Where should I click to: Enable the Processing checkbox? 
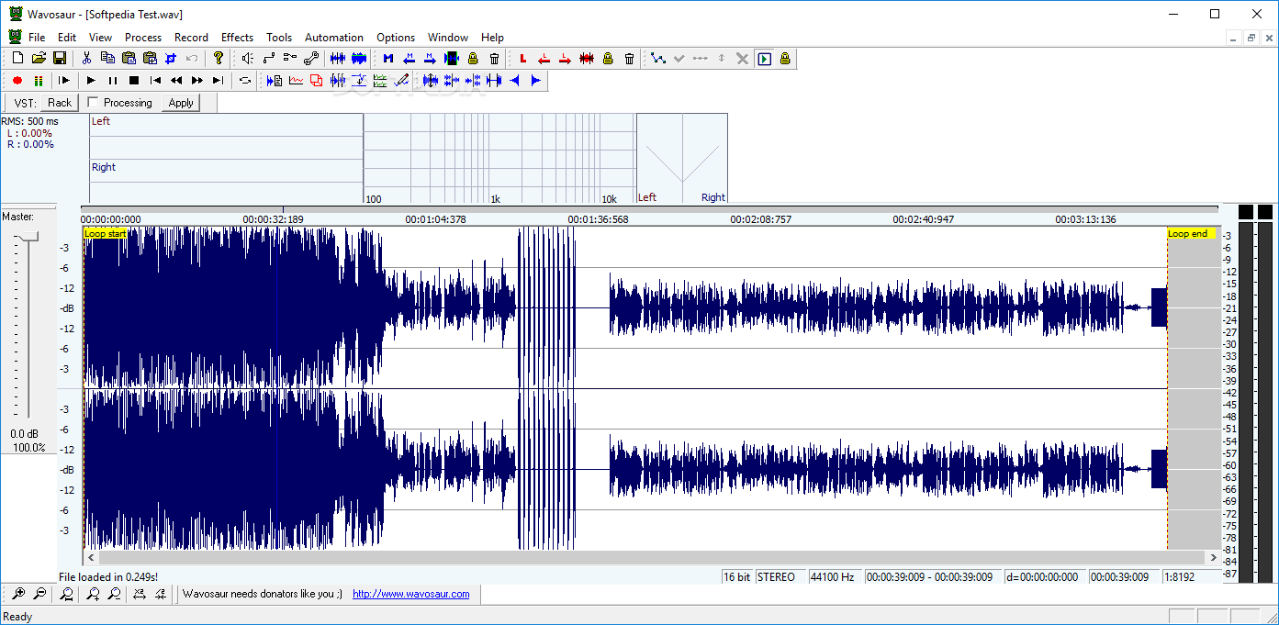point(93,103)
